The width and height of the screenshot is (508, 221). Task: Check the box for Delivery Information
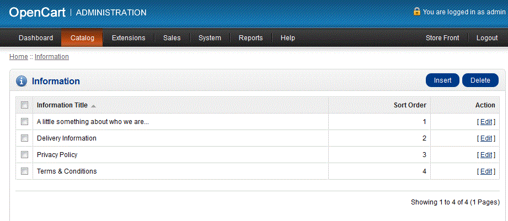click(x=24, y=138)
